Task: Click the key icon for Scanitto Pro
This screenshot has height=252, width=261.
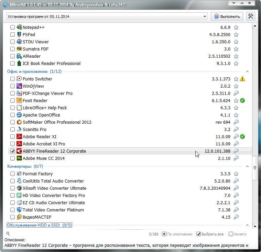Action: 236,129
